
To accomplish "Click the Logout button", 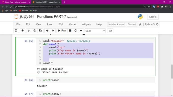I will coord(153,17).
